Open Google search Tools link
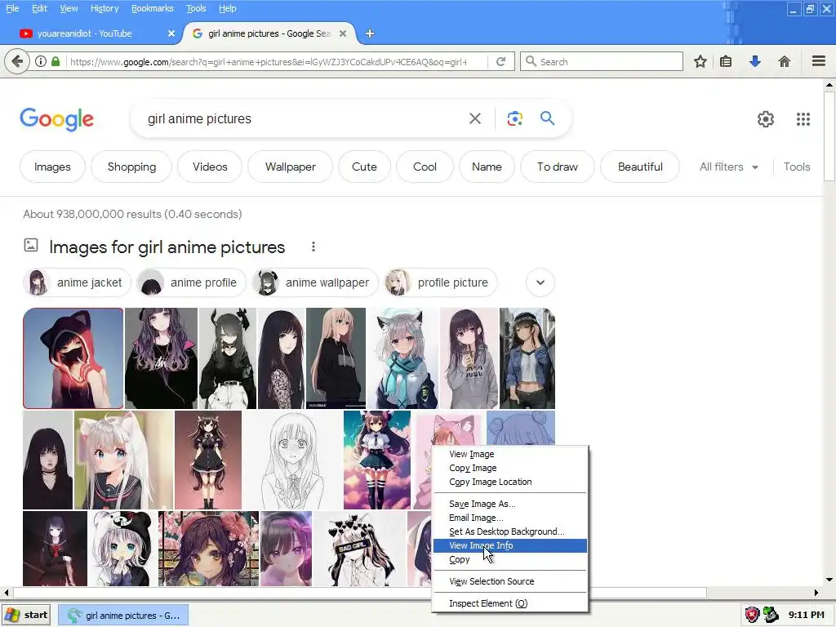 797,167
